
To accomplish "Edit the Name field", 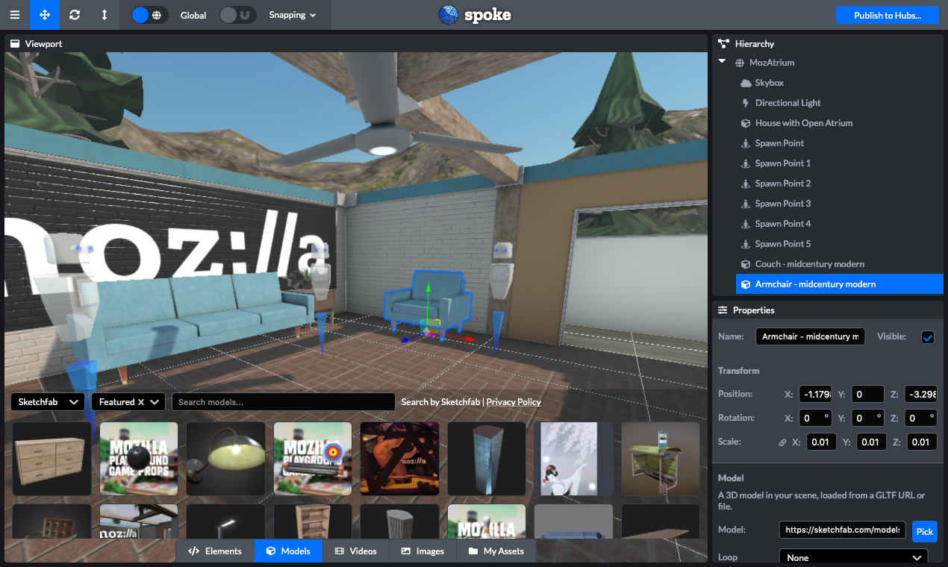I will (x=810, y=336).
